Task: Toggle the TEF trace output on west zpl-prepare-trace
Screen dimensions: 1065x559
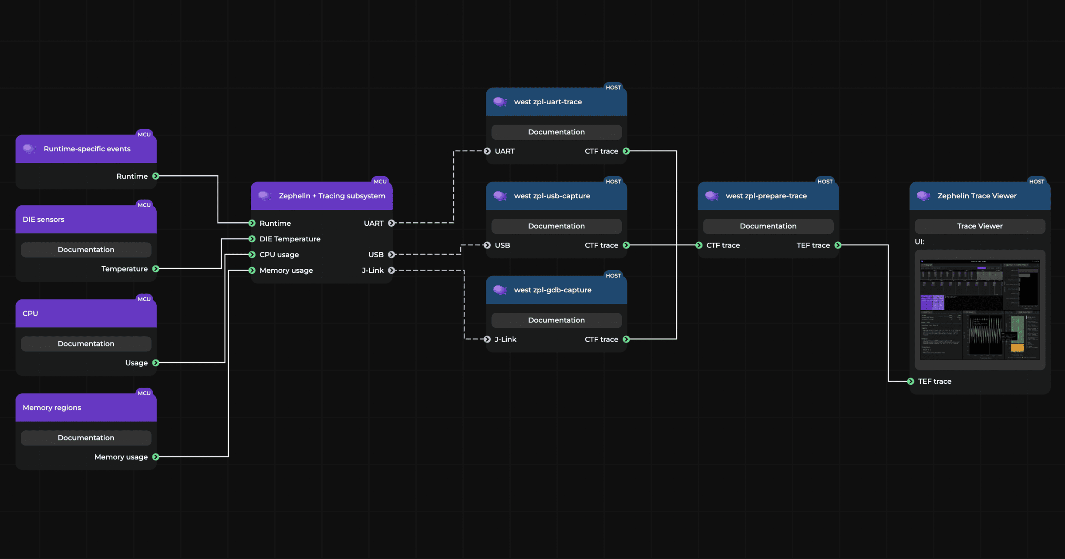Action: click(838, 245)
